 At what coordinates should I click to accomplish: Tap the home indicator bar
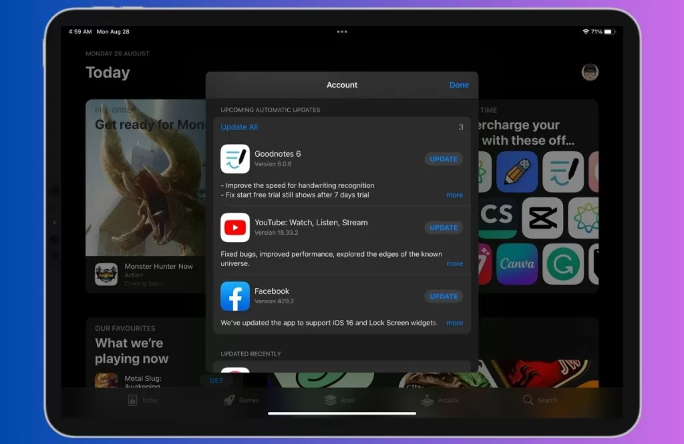(342, 413)
